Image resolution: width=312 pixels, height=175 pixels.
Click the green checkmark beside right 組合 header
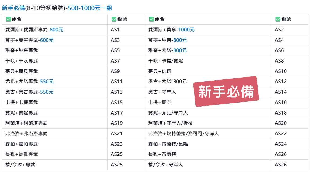[151, 19]
